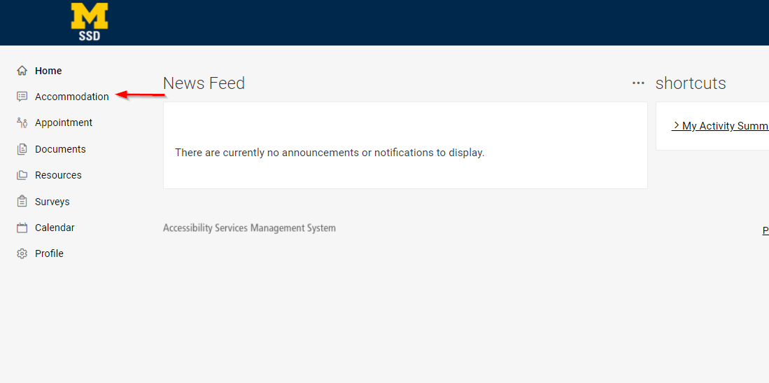
Task: Expand My Activity Summary chevron
Action: tap(676, 125)
